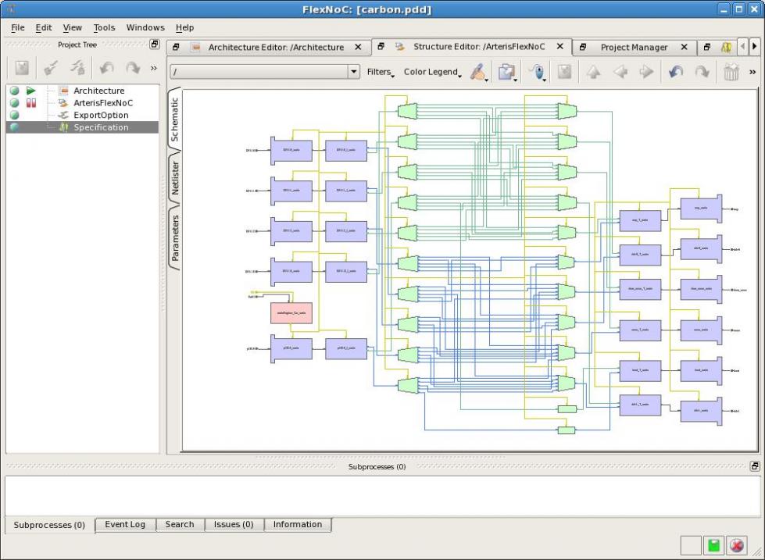This screenshot has width=765, height=560.
Task: Open the Event Log tab
Action: pyautogui.click(x=125, y=524)
